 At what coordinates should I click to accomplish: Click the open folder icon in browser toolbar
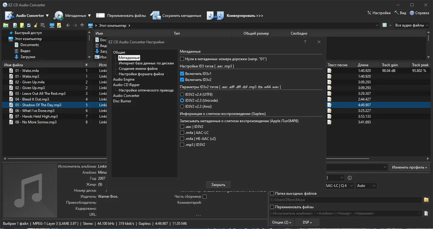click(x=6, y=26)
